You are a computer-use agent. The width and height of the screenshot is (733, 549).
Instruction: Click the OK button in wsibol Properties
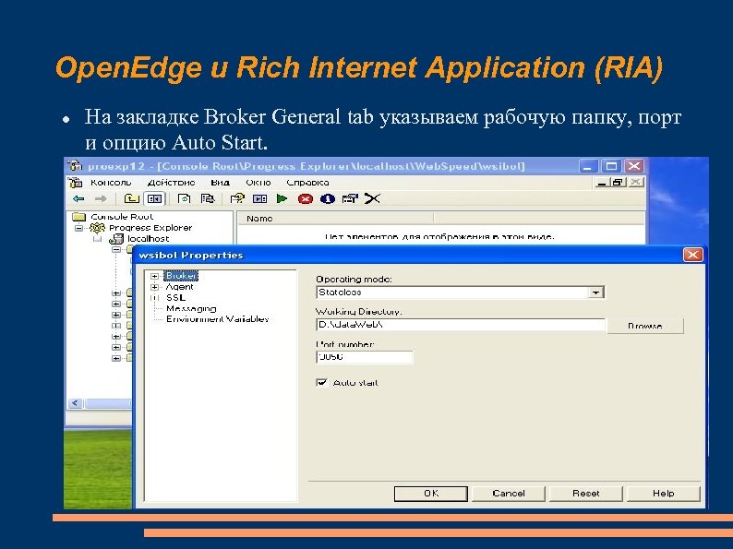point(430,494)
